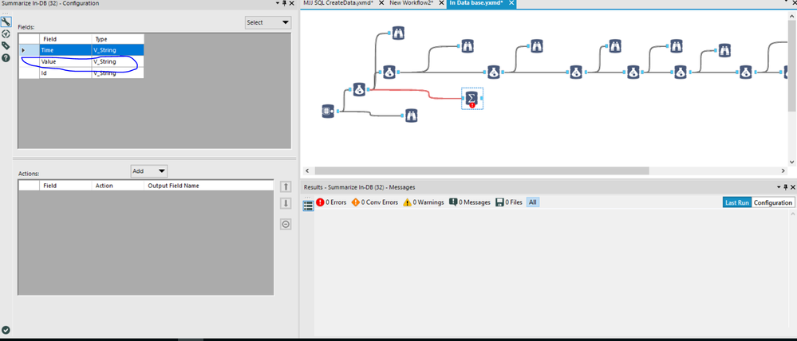This screenshot has width=797, height=341.
Task: Toggle the All messages filter
Action: (x=532, y=202)
